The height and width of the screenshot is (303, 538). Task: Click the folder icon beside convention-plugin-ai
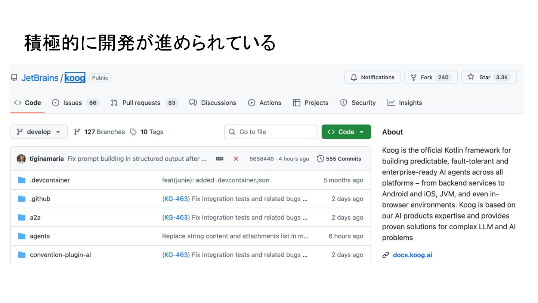tap(22, 255)
